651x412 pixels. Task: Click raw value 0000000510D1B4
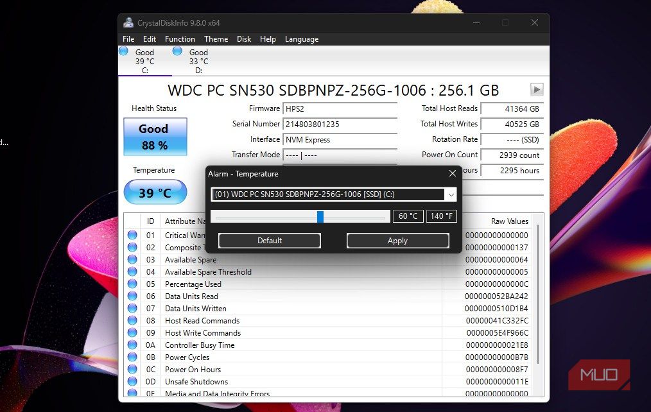click(496, 308)
